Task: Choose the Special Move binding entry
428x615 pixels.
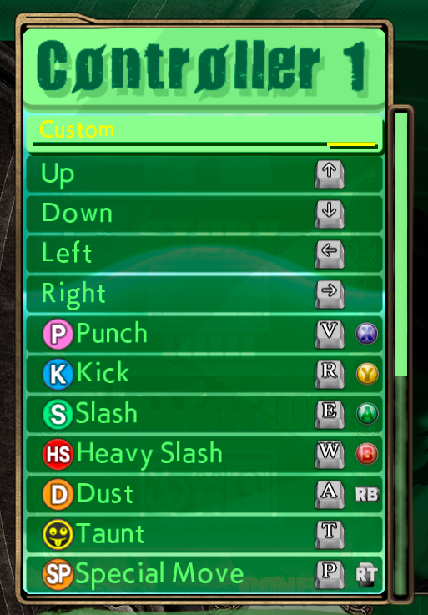Action: [x=204, y=574]
